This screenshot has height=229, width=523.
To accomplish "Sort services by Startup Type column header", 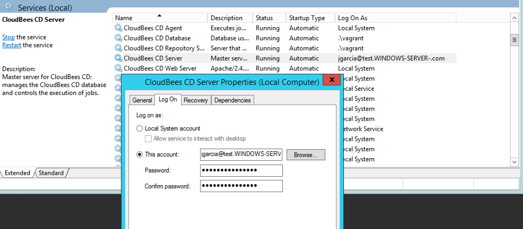I will pyautogui.click(x=310, y=18).
